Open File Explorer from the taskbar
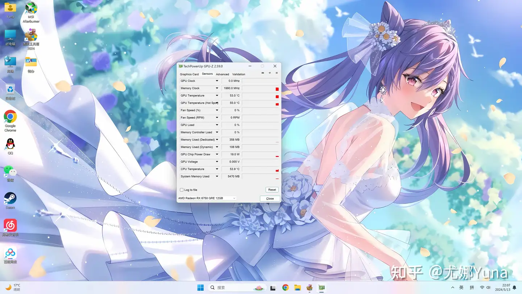522x294 pixels. pos(298,287)
